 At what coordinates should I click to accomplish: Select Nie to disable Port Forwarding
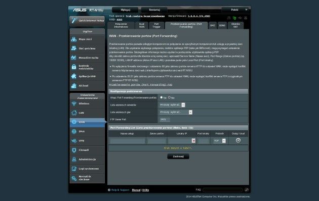point(169,97)
